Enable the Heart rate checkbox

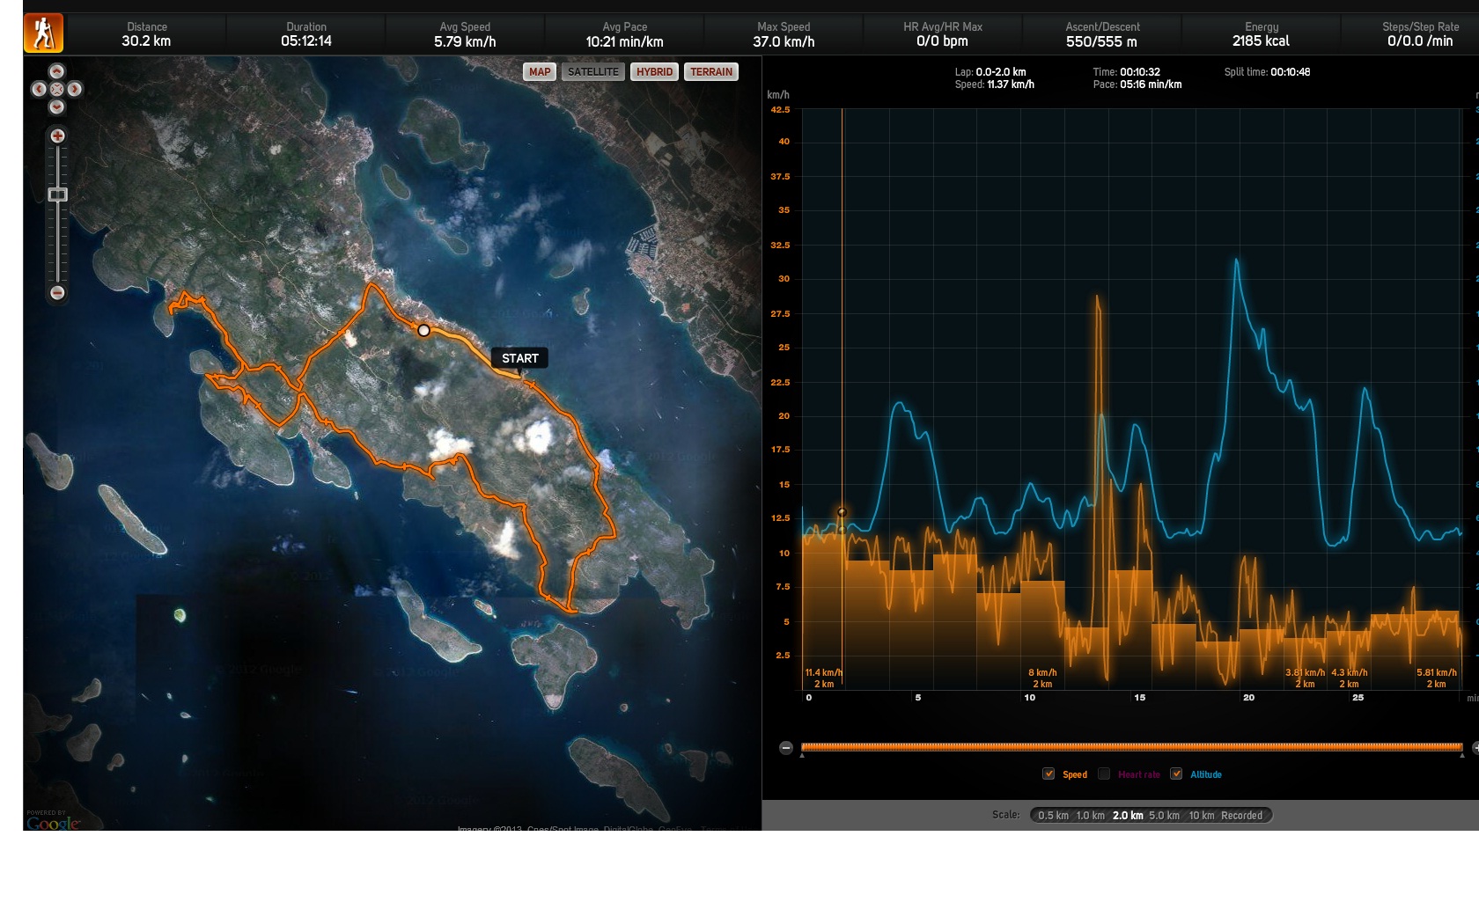pyautogui.click(x=1104, y=774)
